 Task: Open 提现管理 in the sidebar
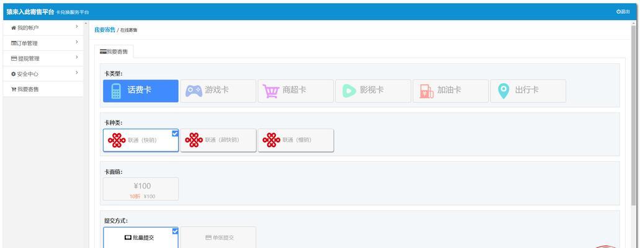(43, 59)
